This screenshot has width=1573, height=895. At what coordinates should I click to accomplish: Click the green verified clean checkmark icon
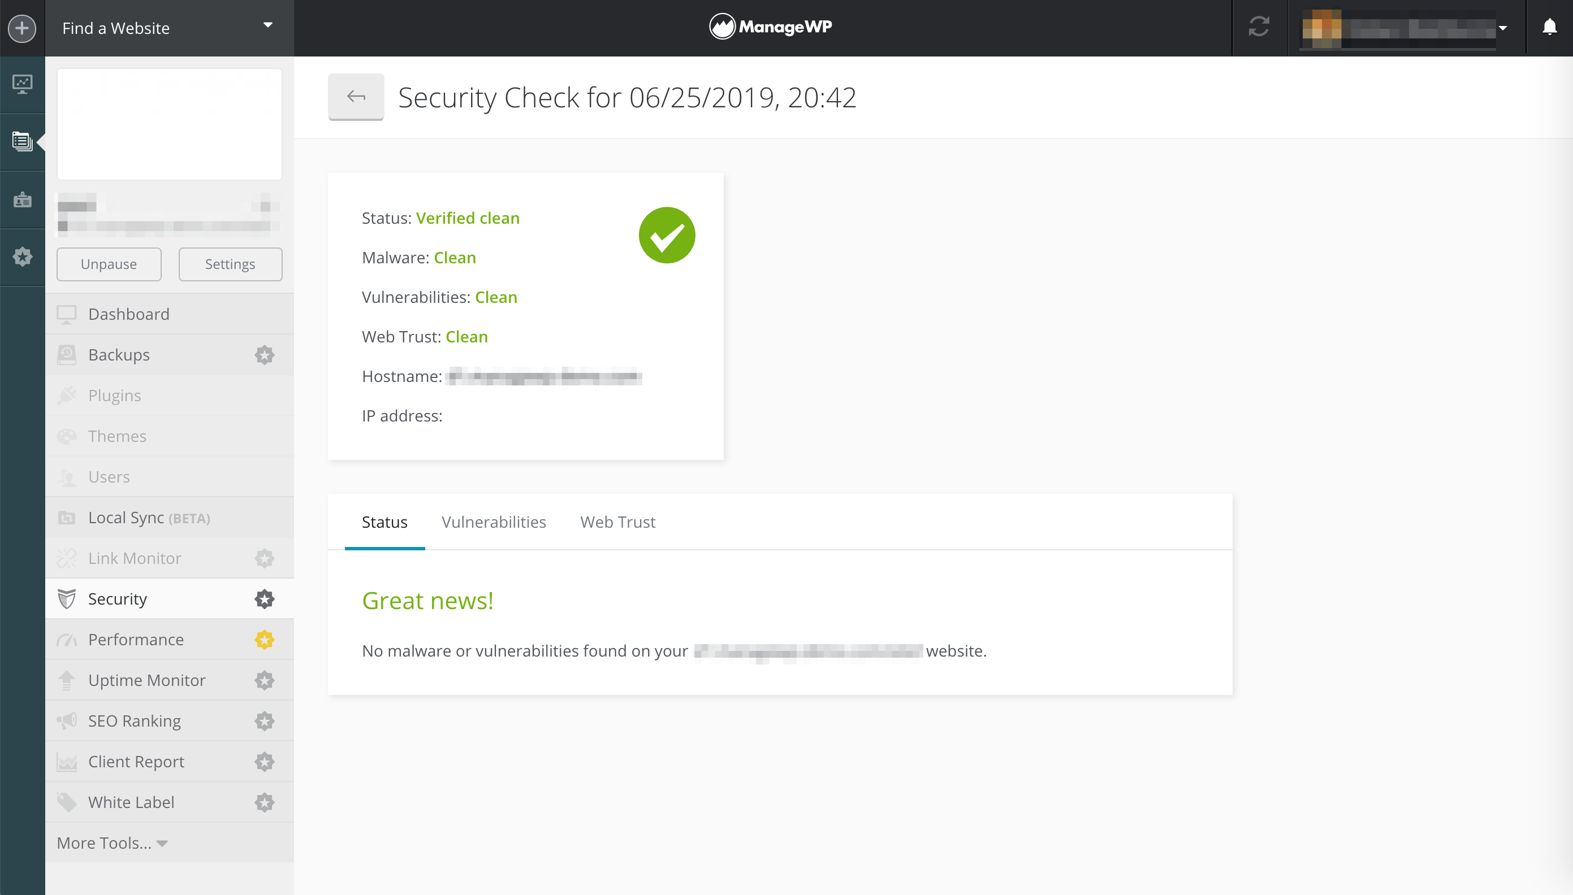pos(667,234)
